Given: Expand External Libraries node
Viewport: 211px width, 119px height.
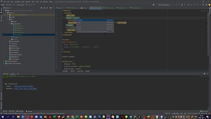Looking at the screenshot, I should (x=4, y=61).
